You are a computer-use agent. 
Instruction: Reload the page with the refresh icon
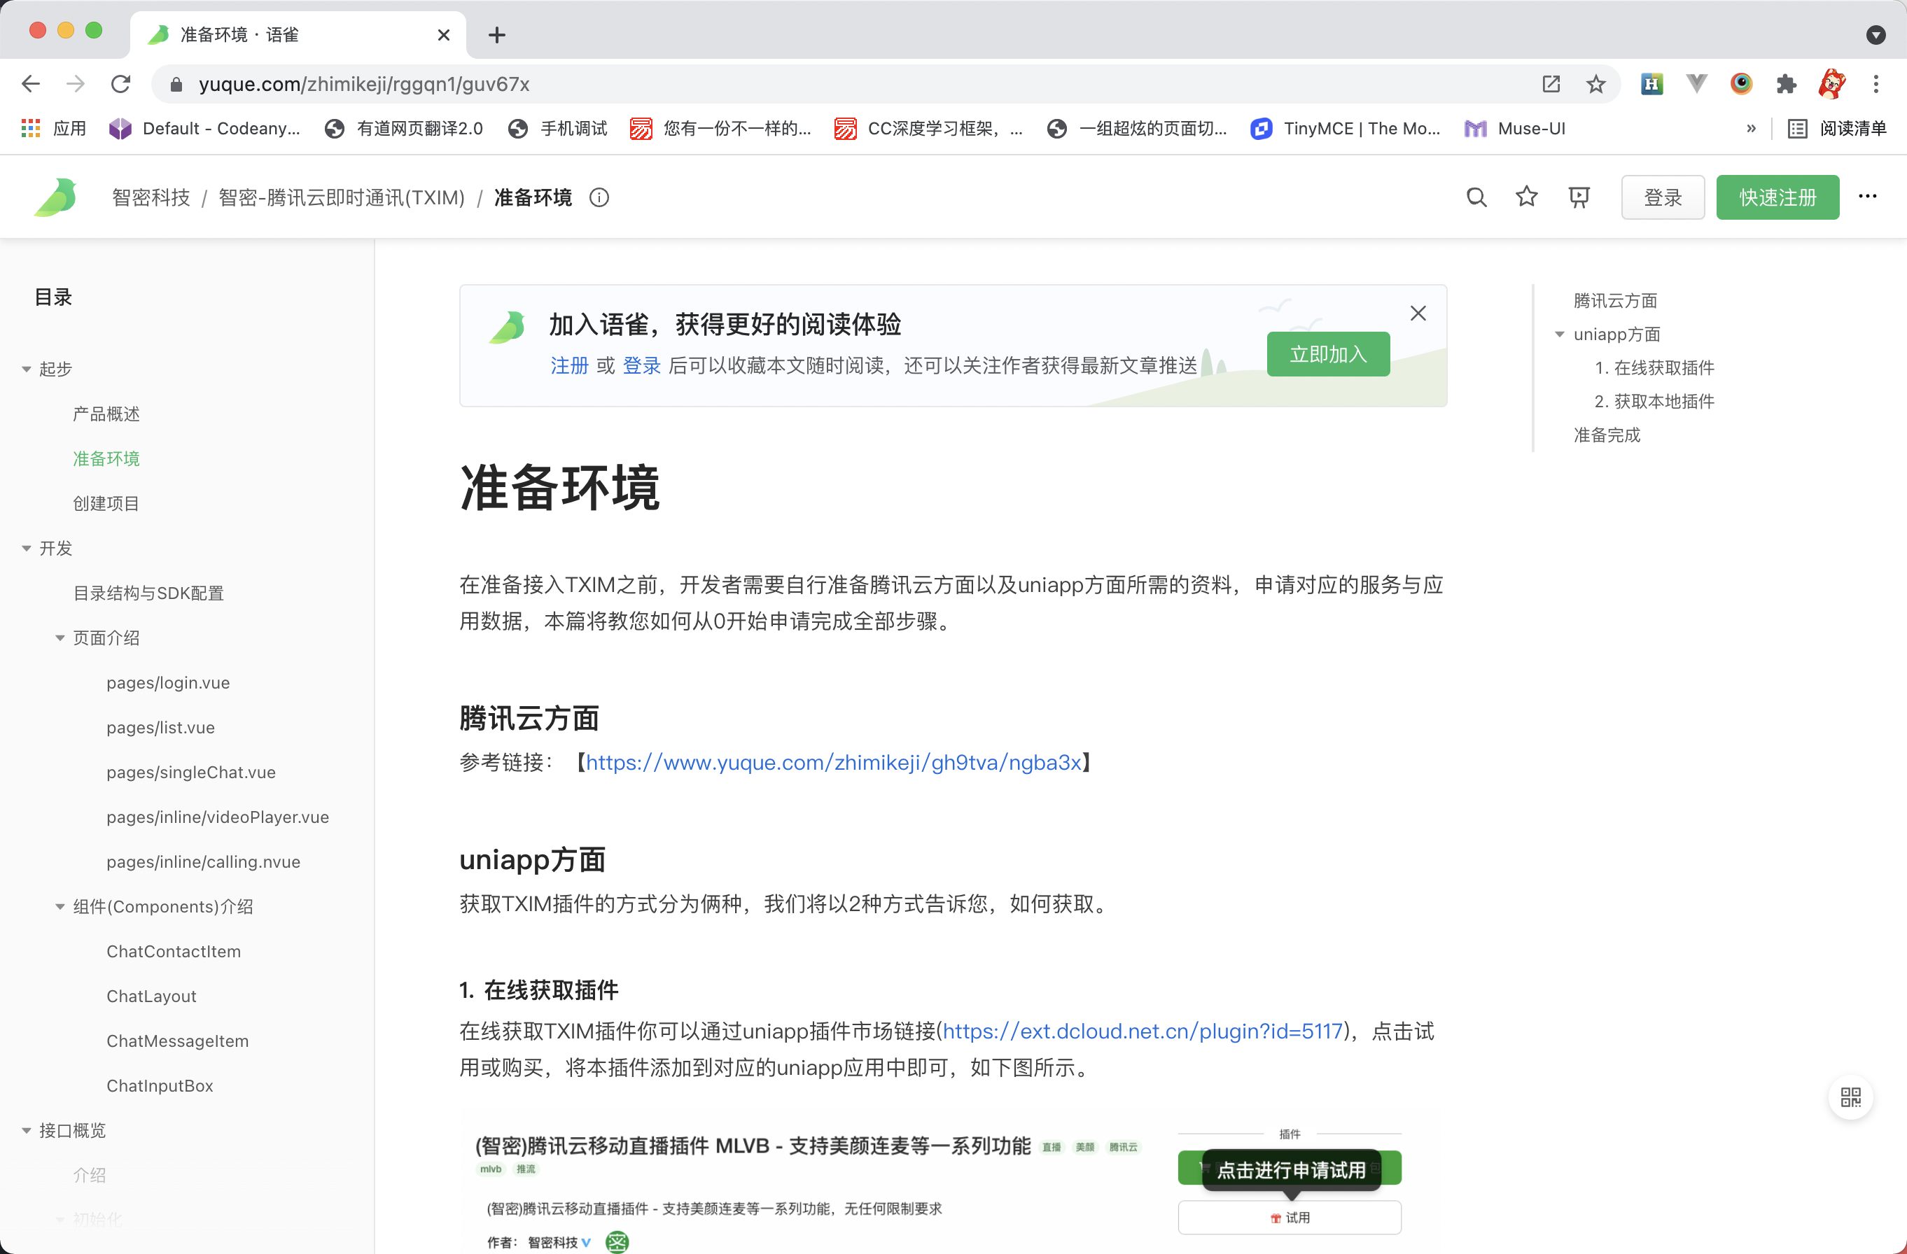pos(121,83)
